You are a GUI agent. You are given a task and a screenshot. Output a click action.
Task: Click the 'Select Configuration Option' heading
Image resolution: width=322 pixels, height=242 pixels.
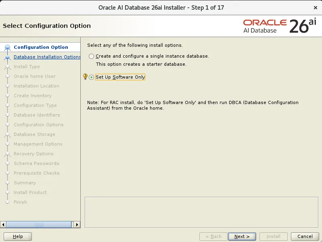pyautogui.click(x=47, y=26)
